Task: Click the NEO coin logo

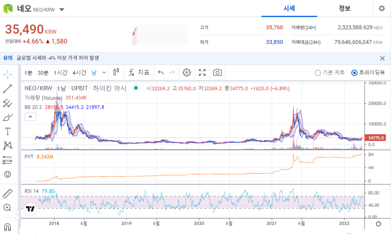Action: (x=8, y=9)
